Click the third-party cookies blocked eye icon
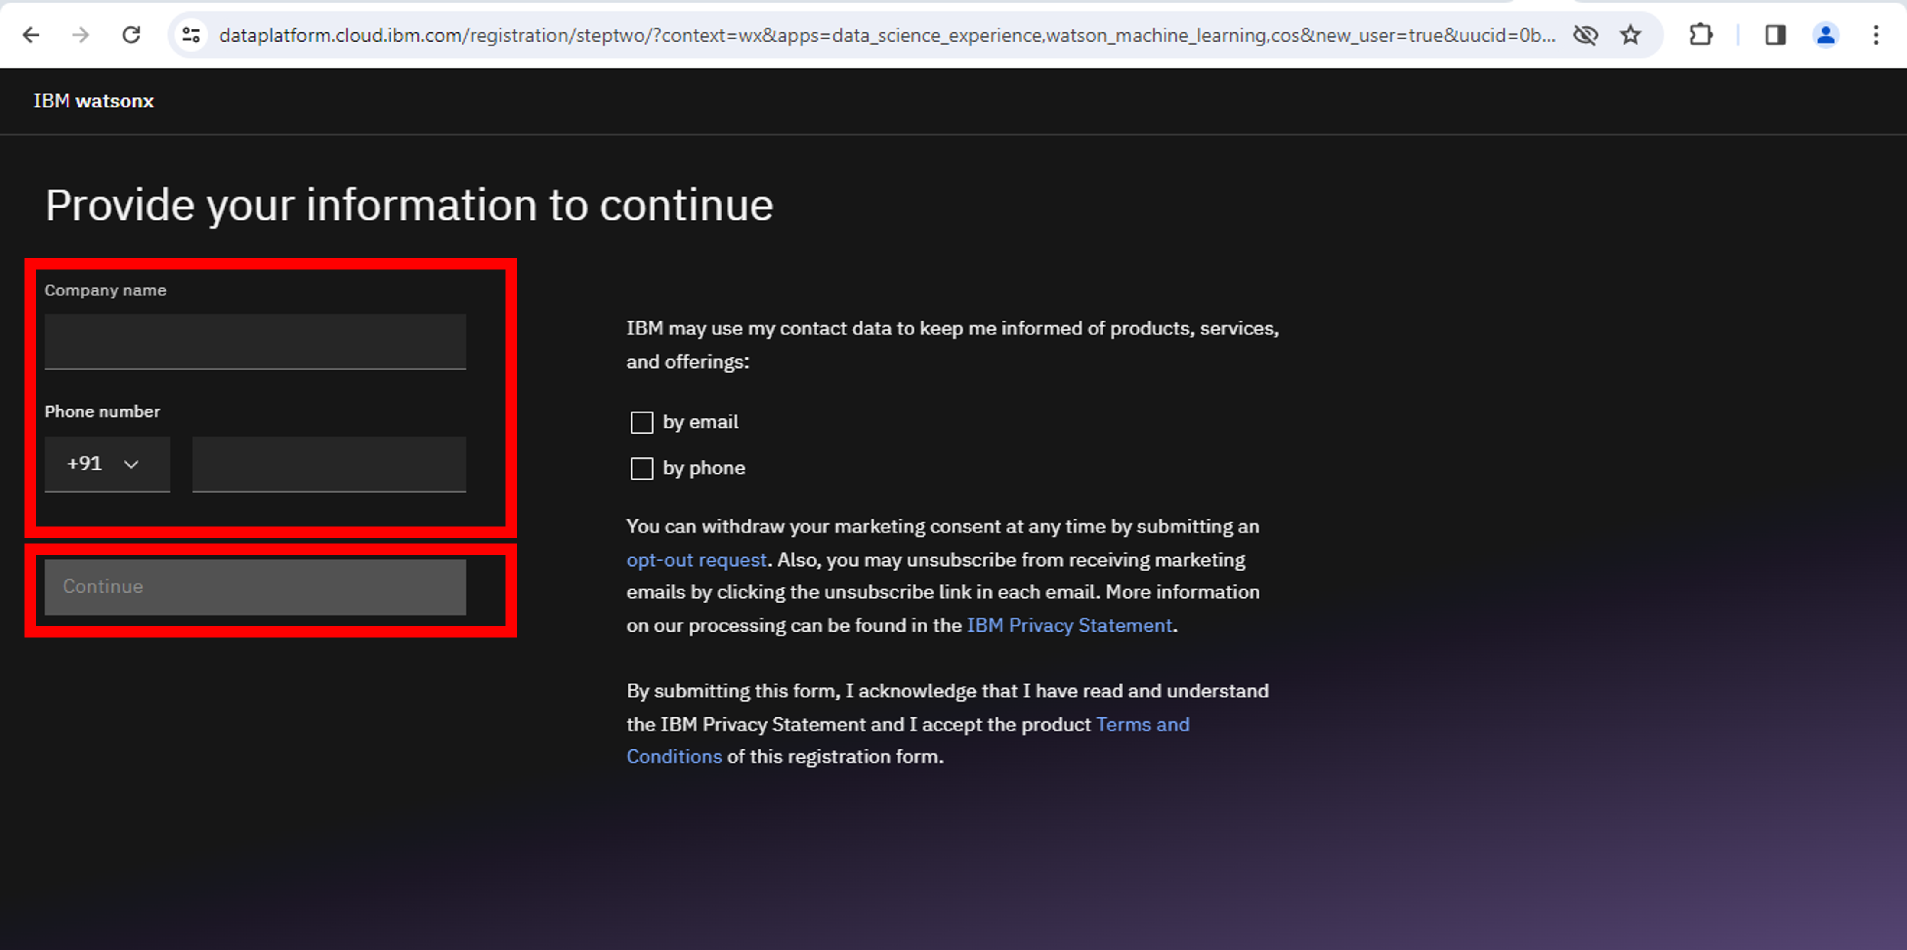The width and height of the screenshot is (1907, 950). tap(1585, 35)
